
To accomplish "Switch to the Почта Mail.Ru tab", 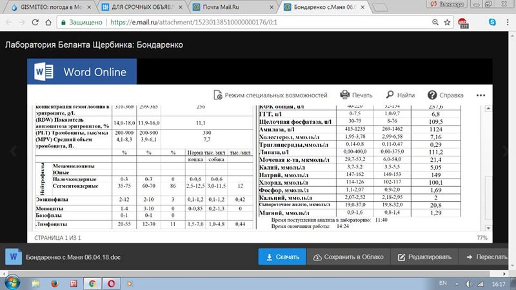I will (233, 7).
